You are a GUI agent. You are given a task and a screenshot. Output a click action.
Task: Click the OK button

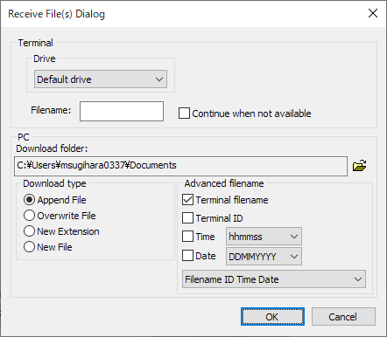point(272,317)
